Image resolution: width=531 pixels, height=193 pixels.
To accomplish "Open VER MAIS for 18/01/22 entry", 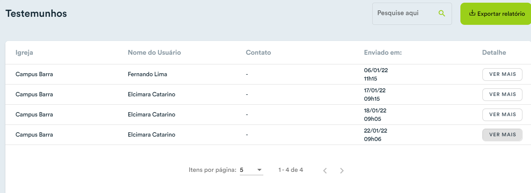I will pyautogui.click(x=502, y=114).
